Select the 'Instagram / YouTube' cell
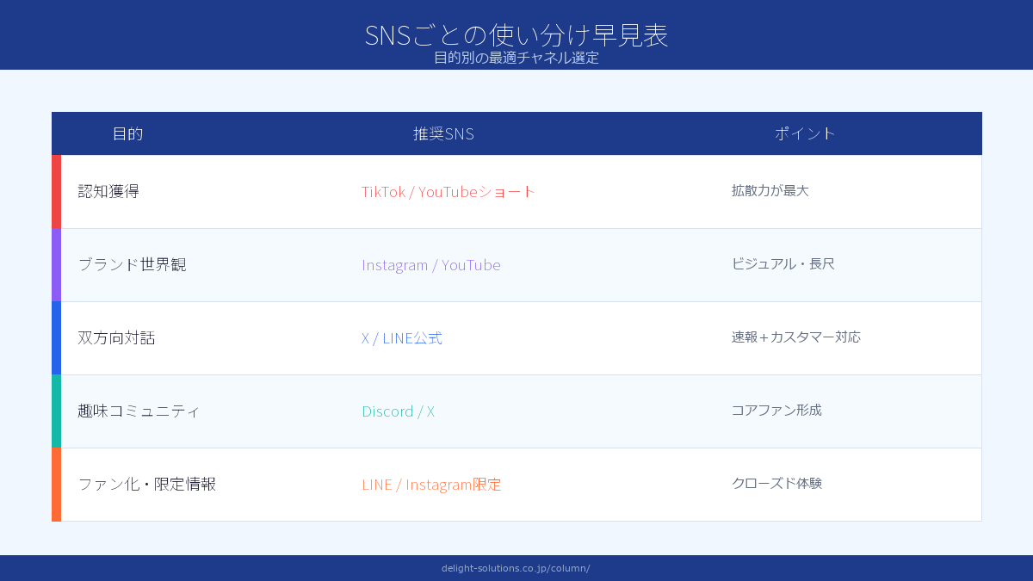 431,264
